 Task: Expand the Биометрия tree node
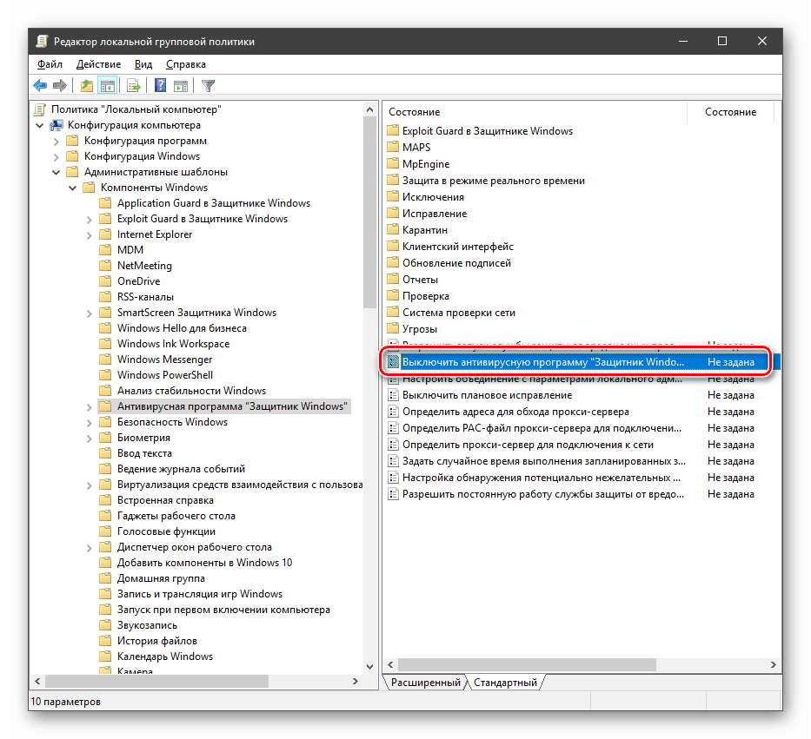pyautogui.click(x=89, y=439)
